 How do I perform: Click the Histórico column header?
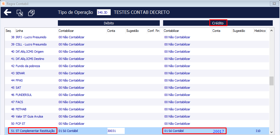[x=260, y=31]
